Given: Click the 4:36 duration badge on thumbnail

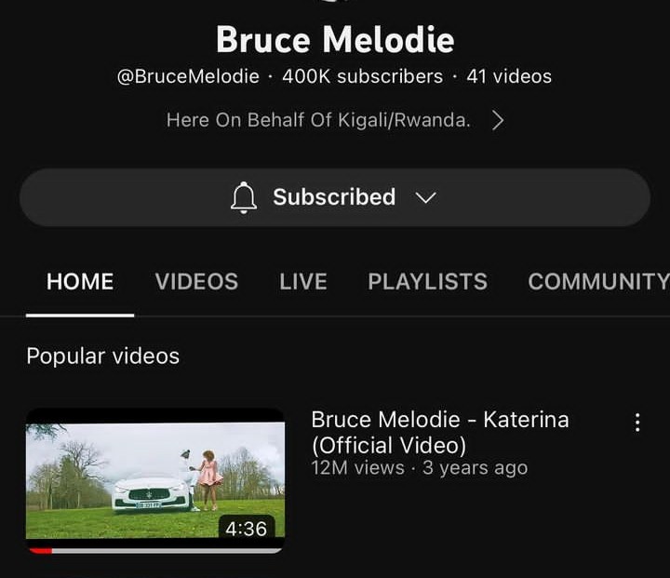Looking at the screenshot, I should point(246,529).
